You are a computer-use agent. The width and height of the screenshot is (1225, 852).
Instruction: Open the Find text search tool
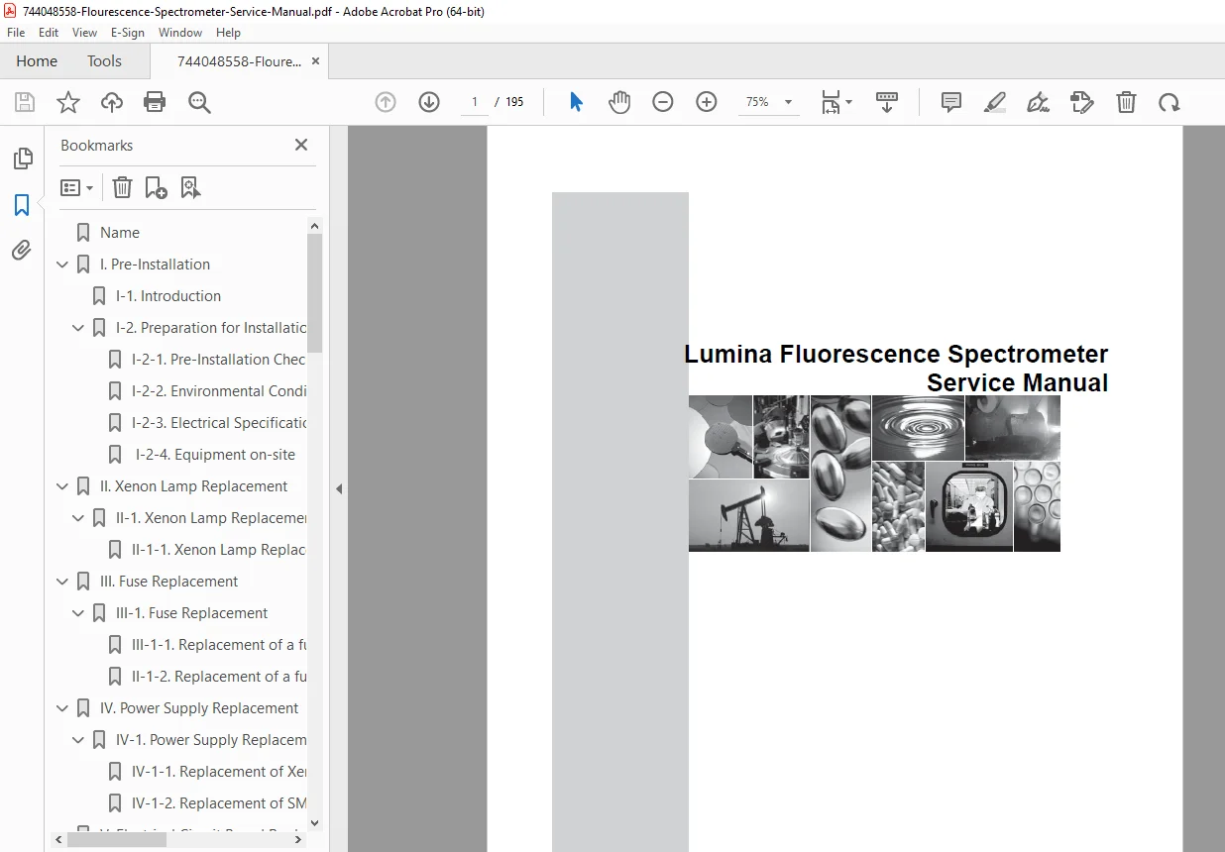(199, 102)
